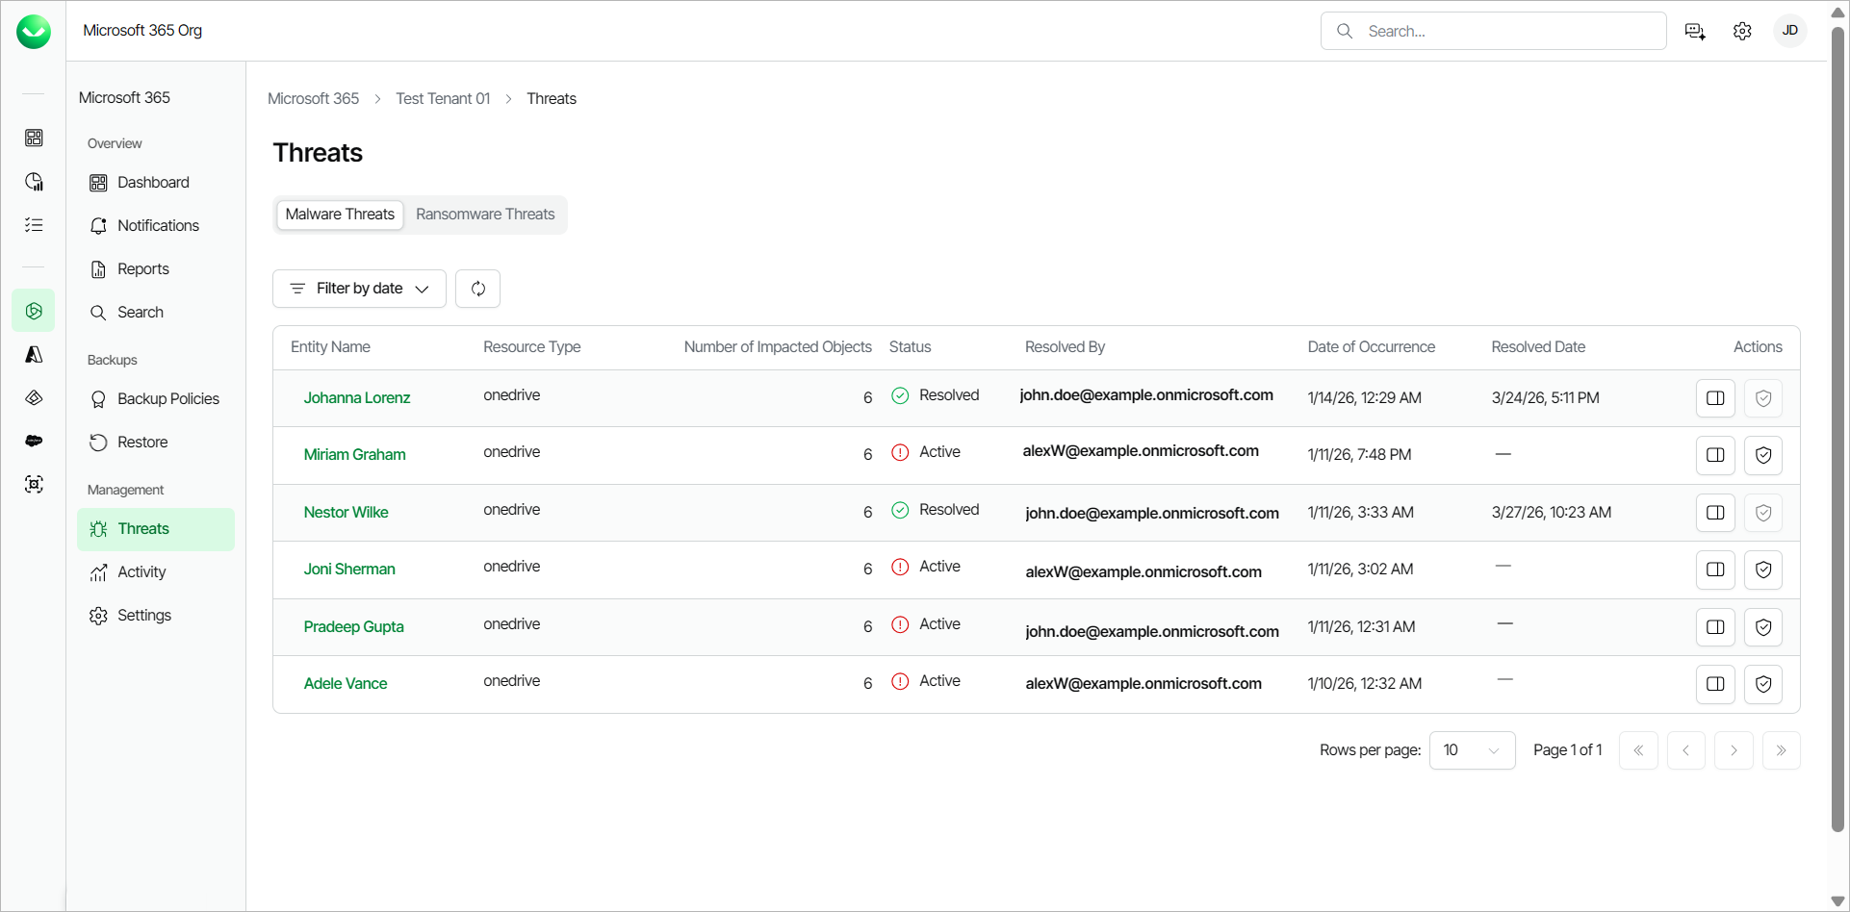Click the Test Tenant 01 breadcrumb
The height and width of the screenshot is (912, 1850).
443,99
